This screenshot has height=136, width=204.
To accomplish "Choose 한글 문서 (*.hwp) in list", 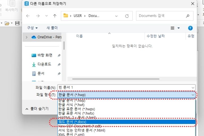I will pos(126,100).
